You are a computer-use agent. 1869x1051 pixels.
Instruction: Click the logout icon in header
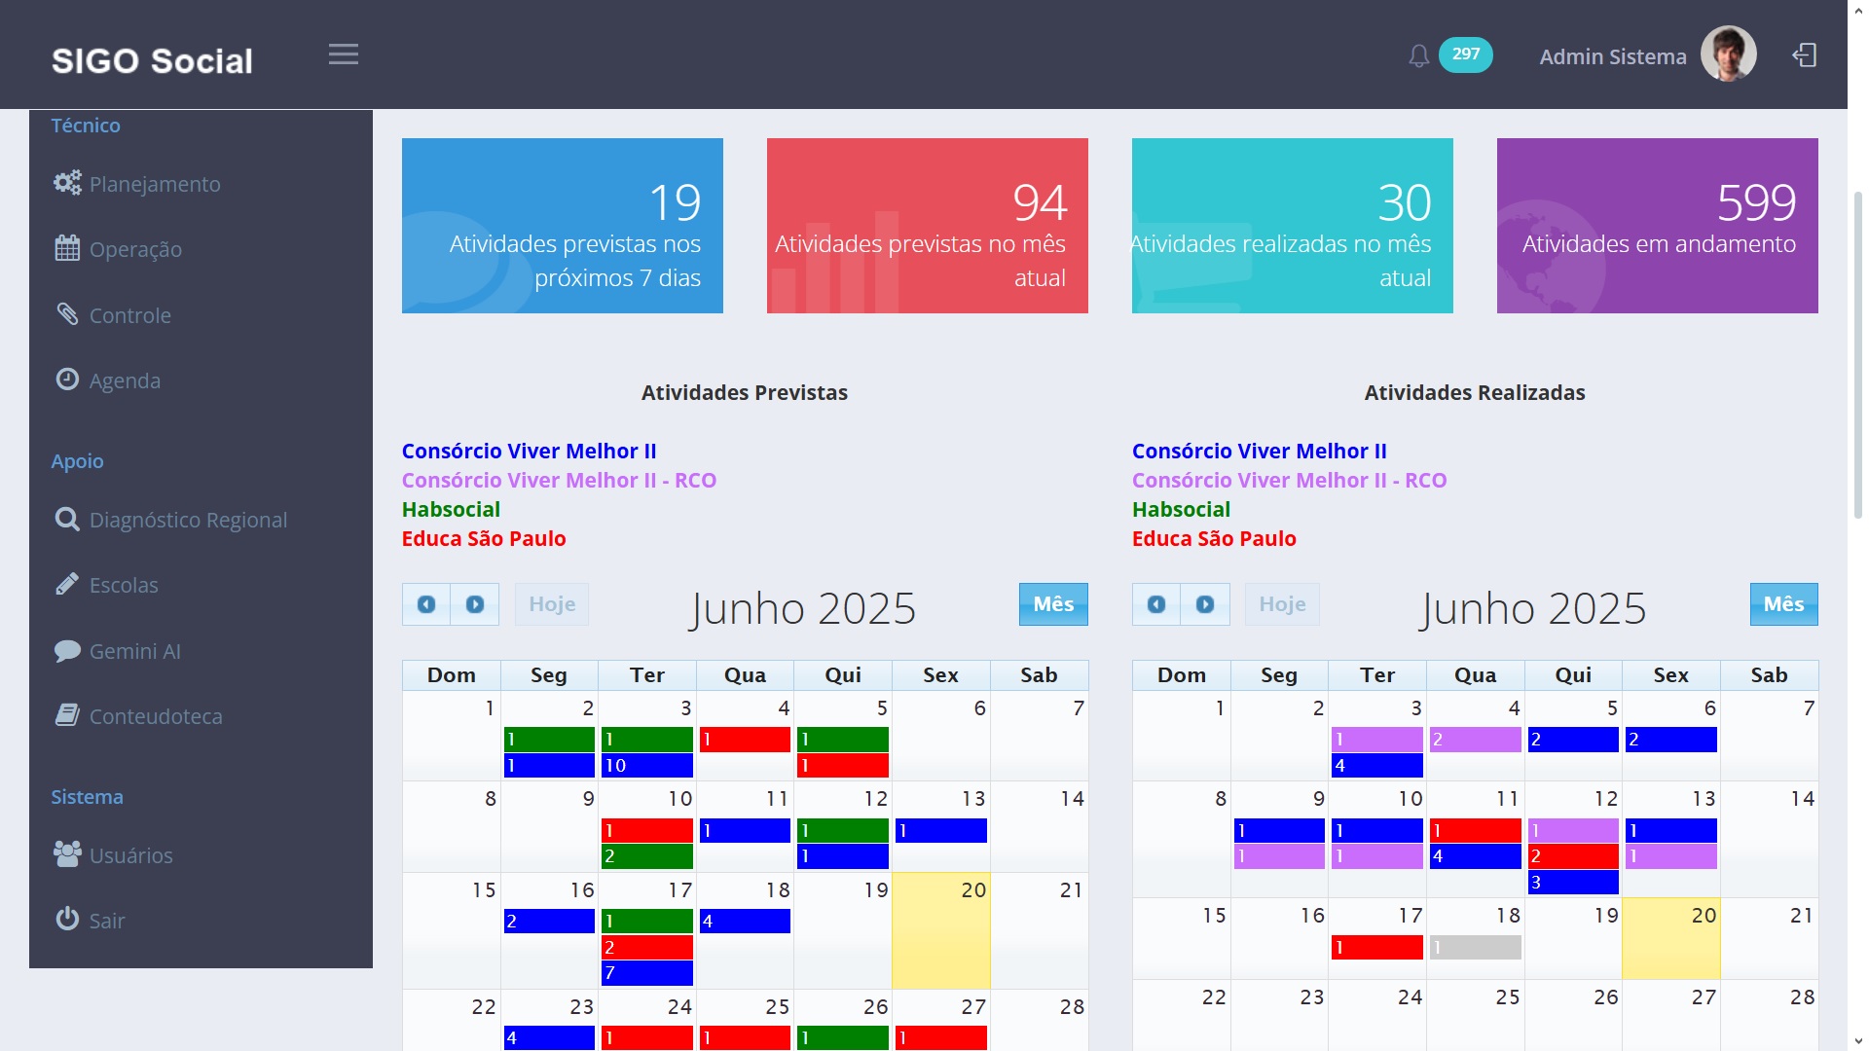point(1804,55)
